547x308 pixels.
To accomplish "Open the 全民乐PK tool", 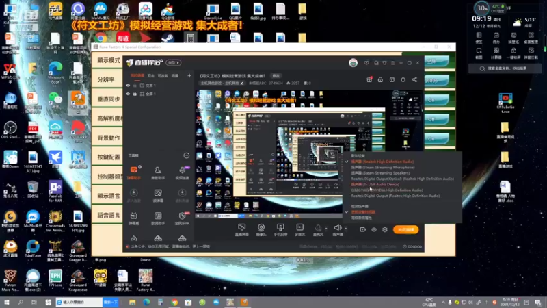I will pos(182,218).
